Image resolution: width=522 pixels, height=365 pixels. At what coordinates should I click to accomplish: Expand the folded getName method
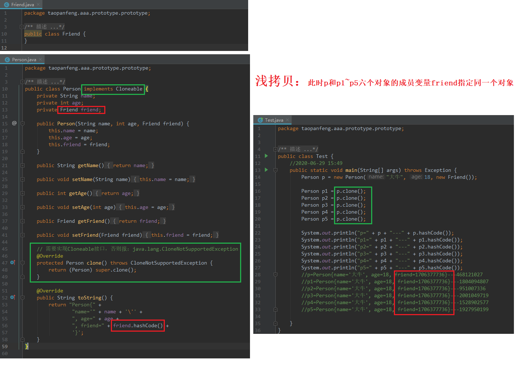[22, 166]
